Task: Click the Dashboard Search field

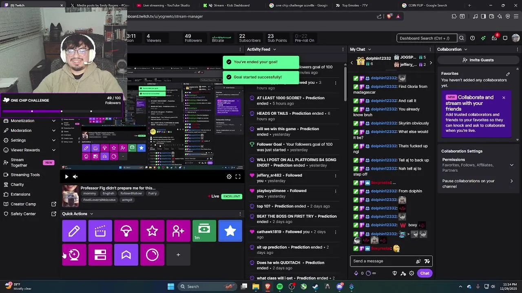Action: [x=426, y=38]
